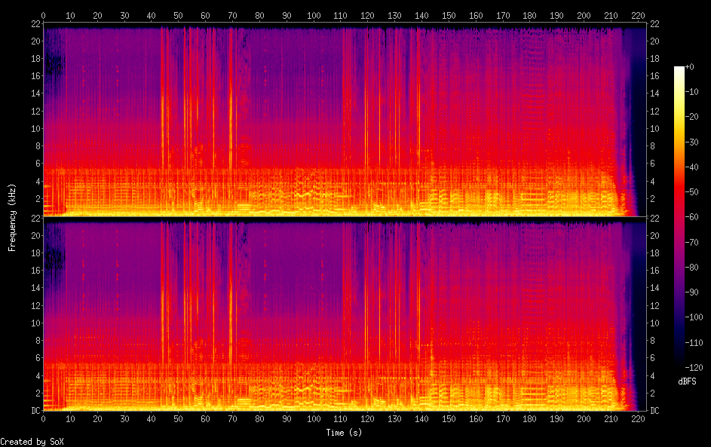Click the 0 tick on bottom time axis
The image size is (711, 447).
(43, 418)
